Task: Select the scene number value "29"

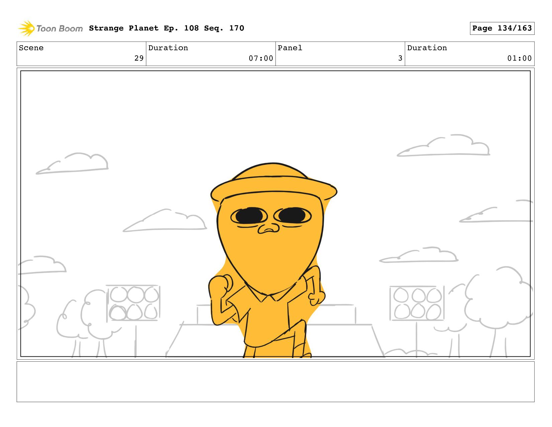Action: click(139, 58)
